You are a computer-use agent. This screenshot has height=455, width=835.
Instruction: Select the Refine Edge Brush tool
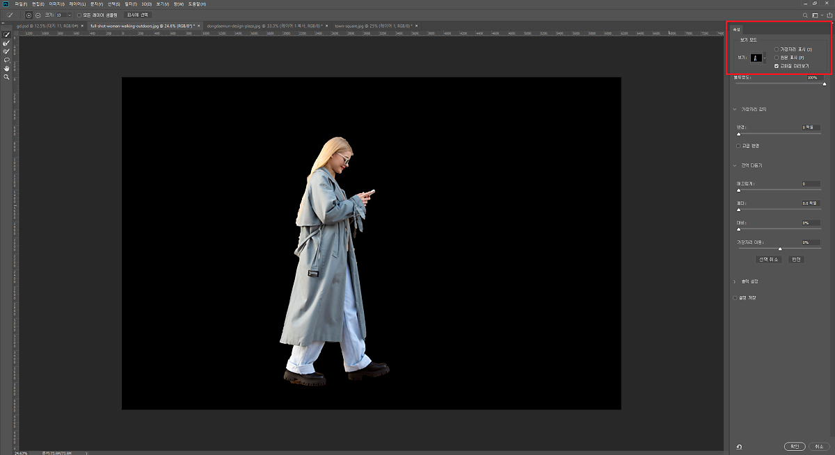tap(7, 43)
